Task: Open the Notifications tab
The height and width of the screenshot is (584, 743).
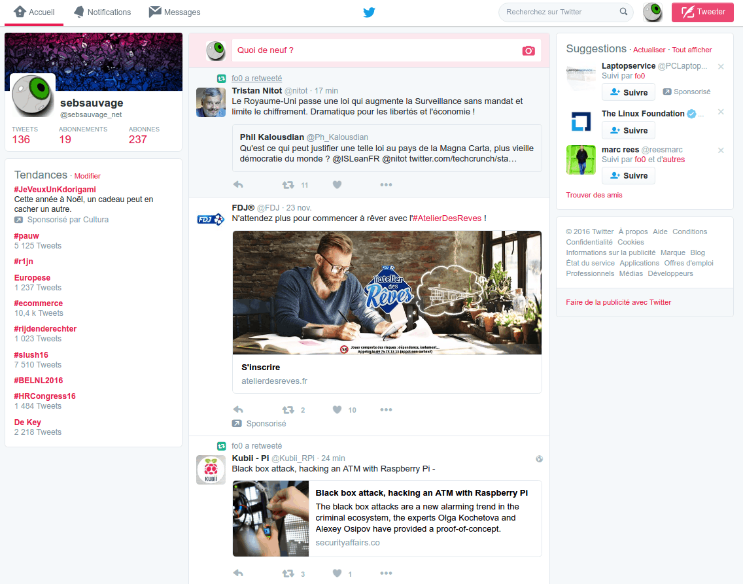Action: pyautogui.click(x=102, y=12)
